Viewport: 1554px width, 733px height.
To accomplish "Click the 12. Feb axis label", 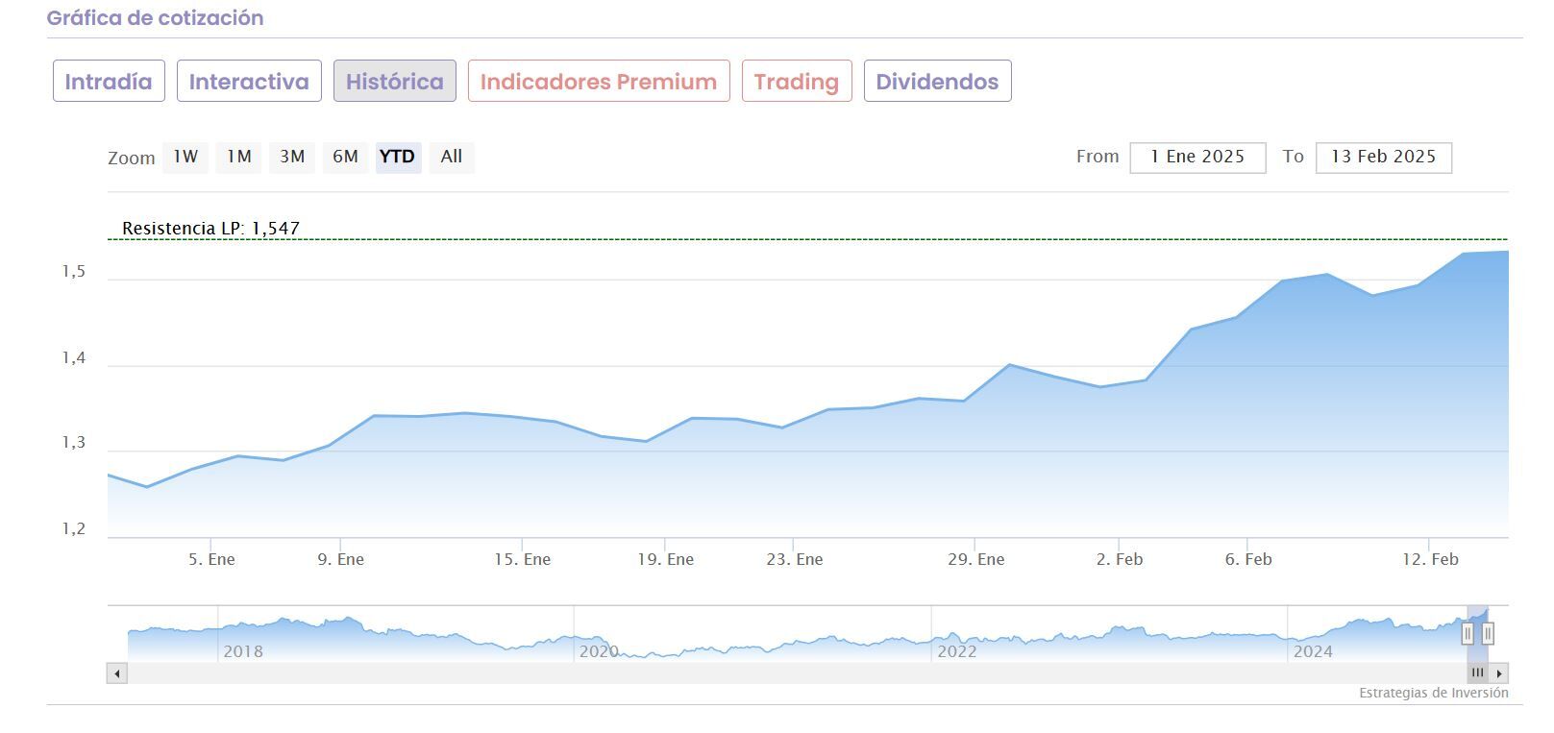I will pos(1431,559).
